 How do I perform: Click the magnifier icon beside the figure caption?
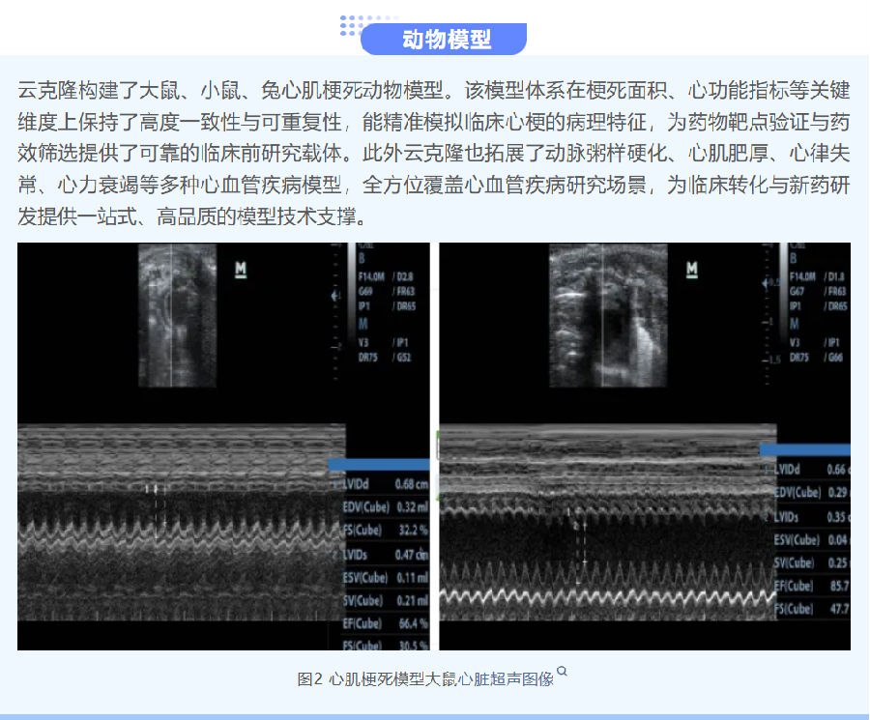pyautogui.click(x=562, y=672)
